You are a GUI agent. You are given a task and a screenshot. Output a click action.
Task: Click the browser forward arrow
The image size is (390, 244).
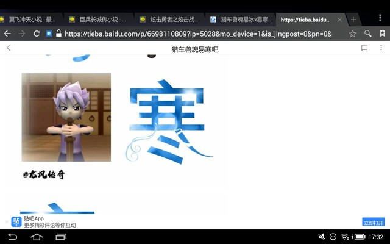click(x=22, y=34)
